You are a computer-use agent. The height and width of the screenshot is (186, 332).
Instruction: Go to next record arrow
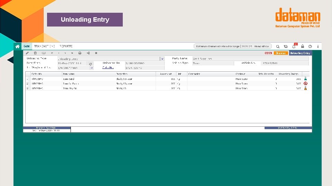tap(65, 53)
